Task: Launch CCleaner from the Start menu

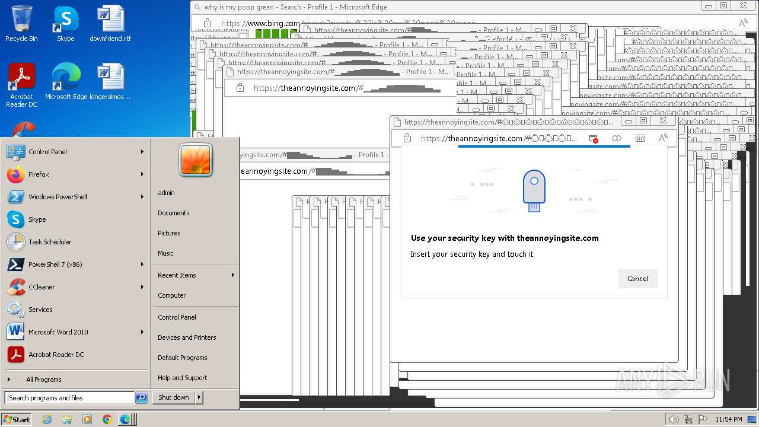Action: tap(75, 287)
